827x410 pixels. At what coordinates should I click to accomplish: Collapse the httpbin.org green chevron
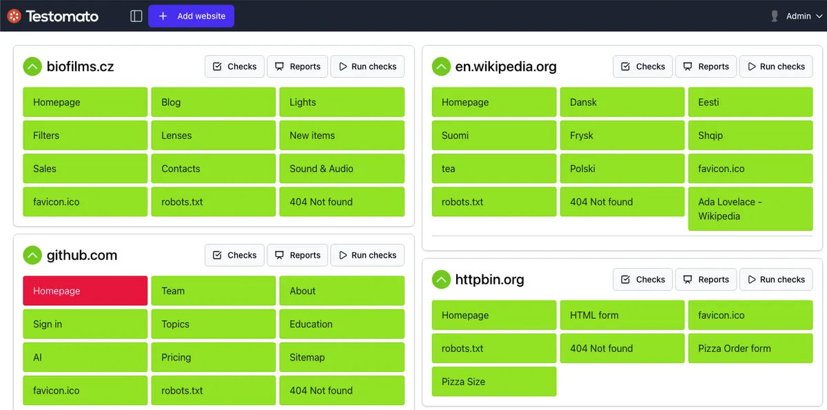click(441, 280)
